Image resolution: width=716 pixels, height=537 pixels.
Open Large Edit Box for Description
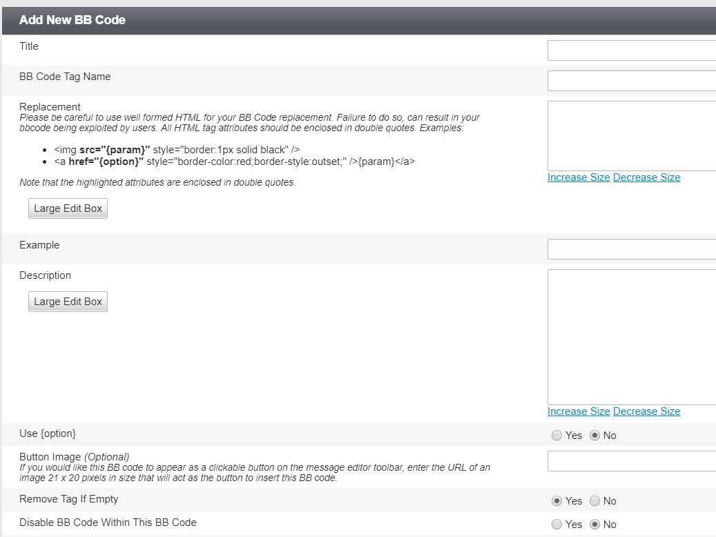(67, 301)
